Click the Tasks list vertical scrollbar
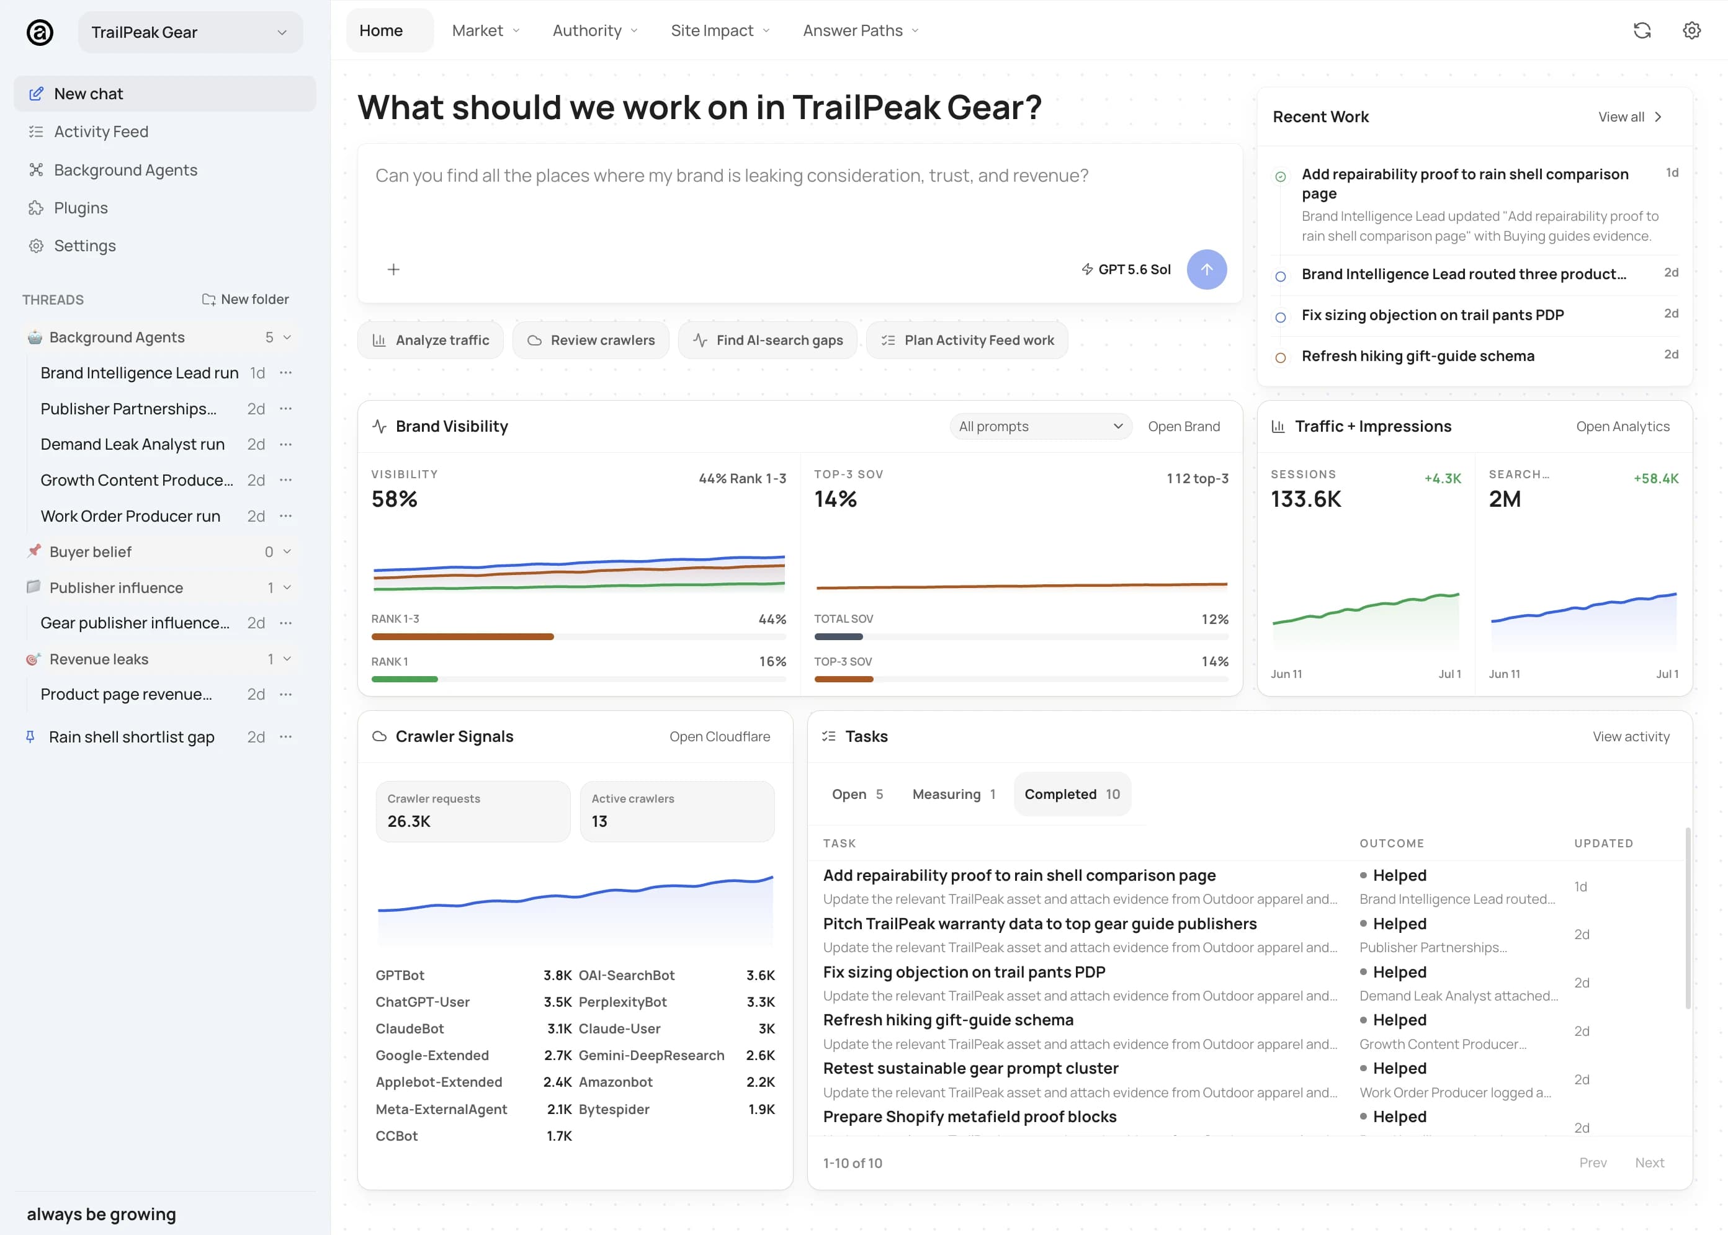Screen dimensions: 1728x1235 click(x=1688, y=919)
